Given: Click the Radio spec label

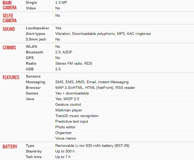Looking at the screenshot, I should [x=31, y=63].
